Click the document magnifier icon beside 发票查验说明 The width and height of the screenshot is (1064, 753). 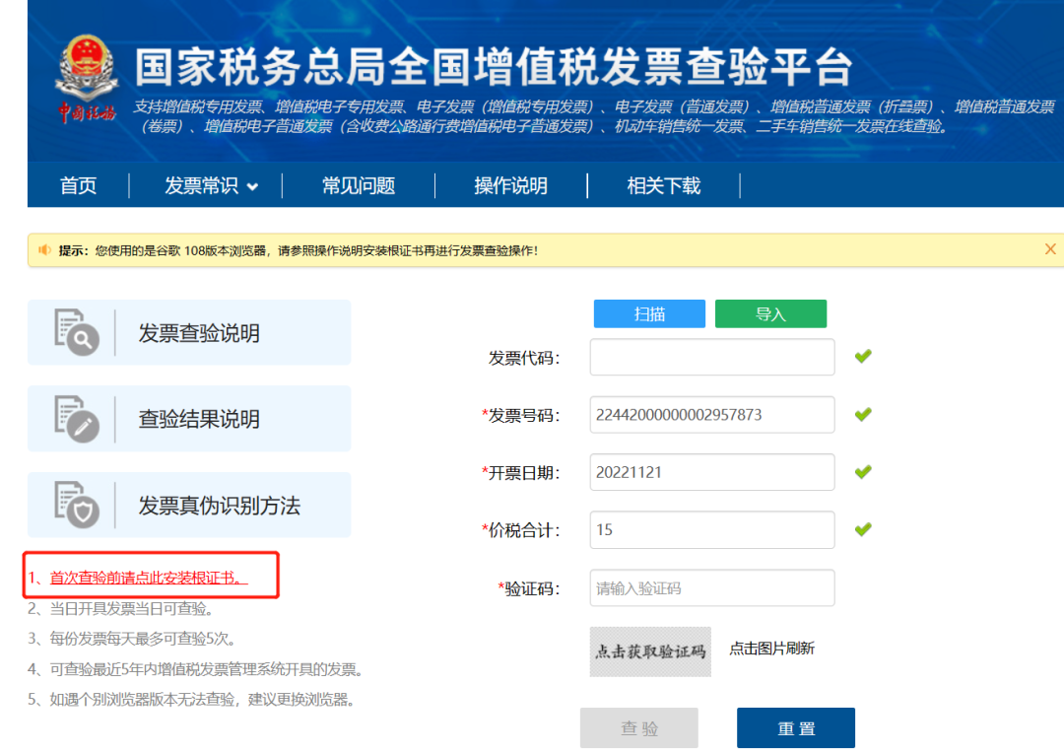tap(77, 332)
